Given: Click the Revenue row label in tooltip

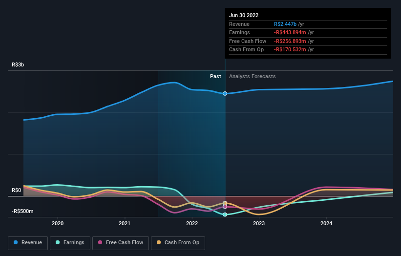Looking at the screenshot, I should tap(239, 24).
